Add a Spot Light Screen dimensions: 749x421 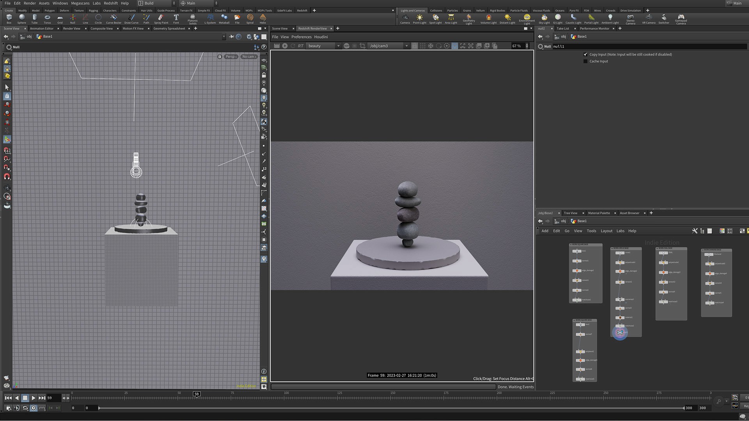pyautogui.click(x=435, y=19)
